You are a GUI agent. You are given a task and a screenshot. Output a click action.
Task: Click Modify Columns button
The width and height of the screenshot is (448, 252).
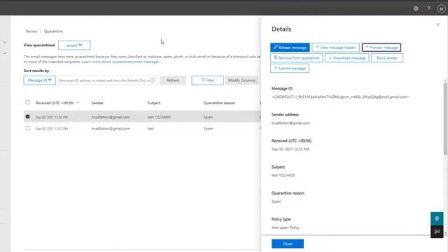pos(241,80)
